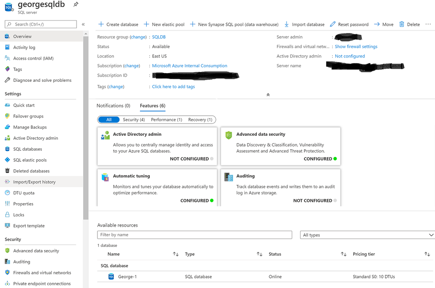Image resolution: width=435 pixels, height=288 pixels.
Task: Open Failover groups icon
Action: [7, 116]
